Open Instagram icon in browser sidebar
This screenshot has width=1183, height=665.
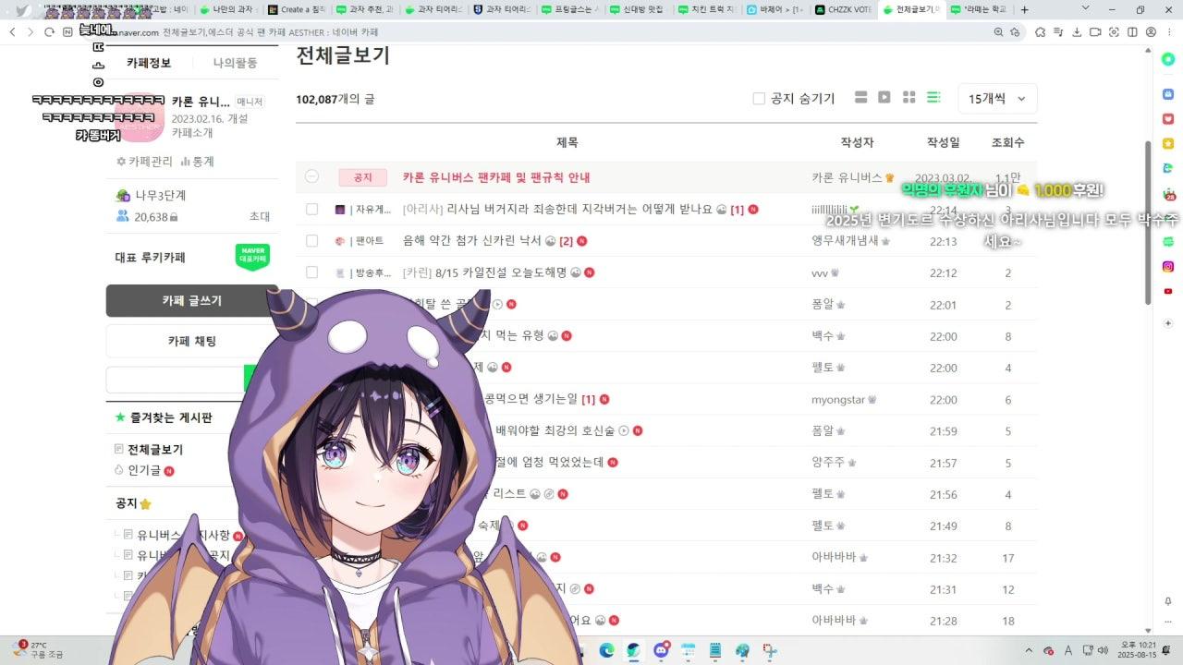(1168, 266)
